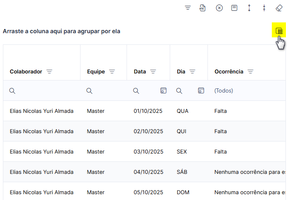Click search icon in Data filter row
Screen dimensions: 288x200
(x=136, y=91)
